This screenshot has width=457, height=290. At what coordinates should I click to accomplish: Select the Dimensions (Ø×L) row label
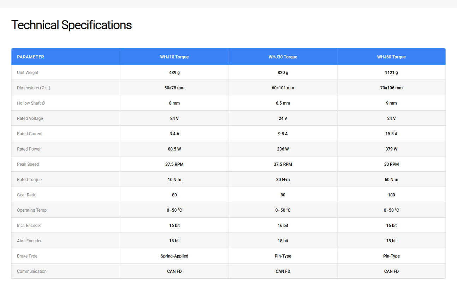click(34, 88)
